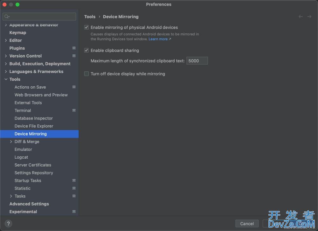
Task: Expand Version Control chevron
Action: [6, 56]
